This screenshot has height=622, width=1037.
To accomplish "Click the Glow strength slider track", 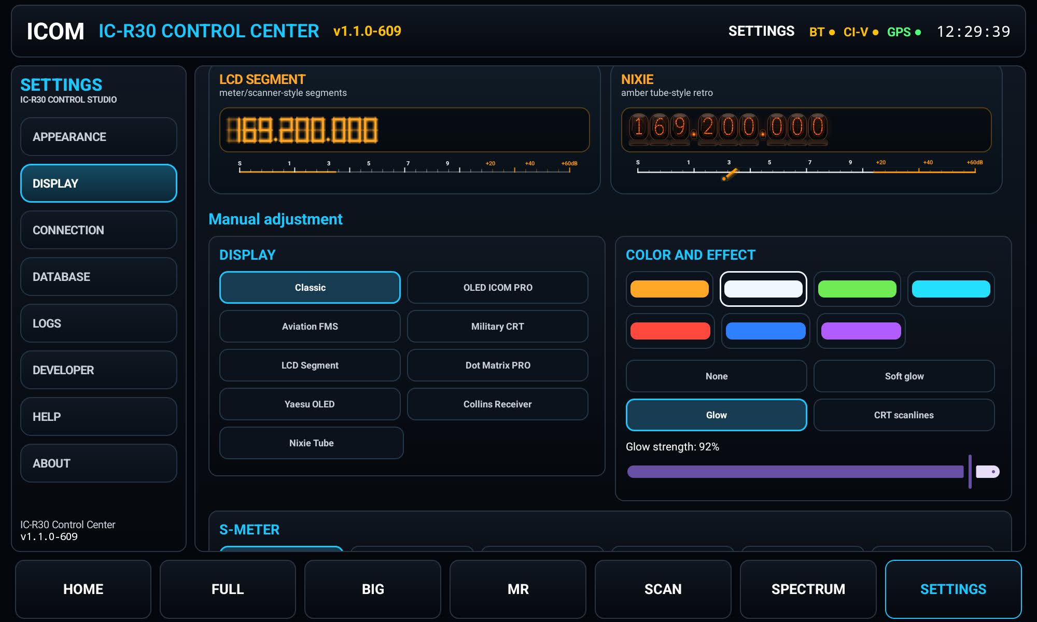I will pos(813,472).
